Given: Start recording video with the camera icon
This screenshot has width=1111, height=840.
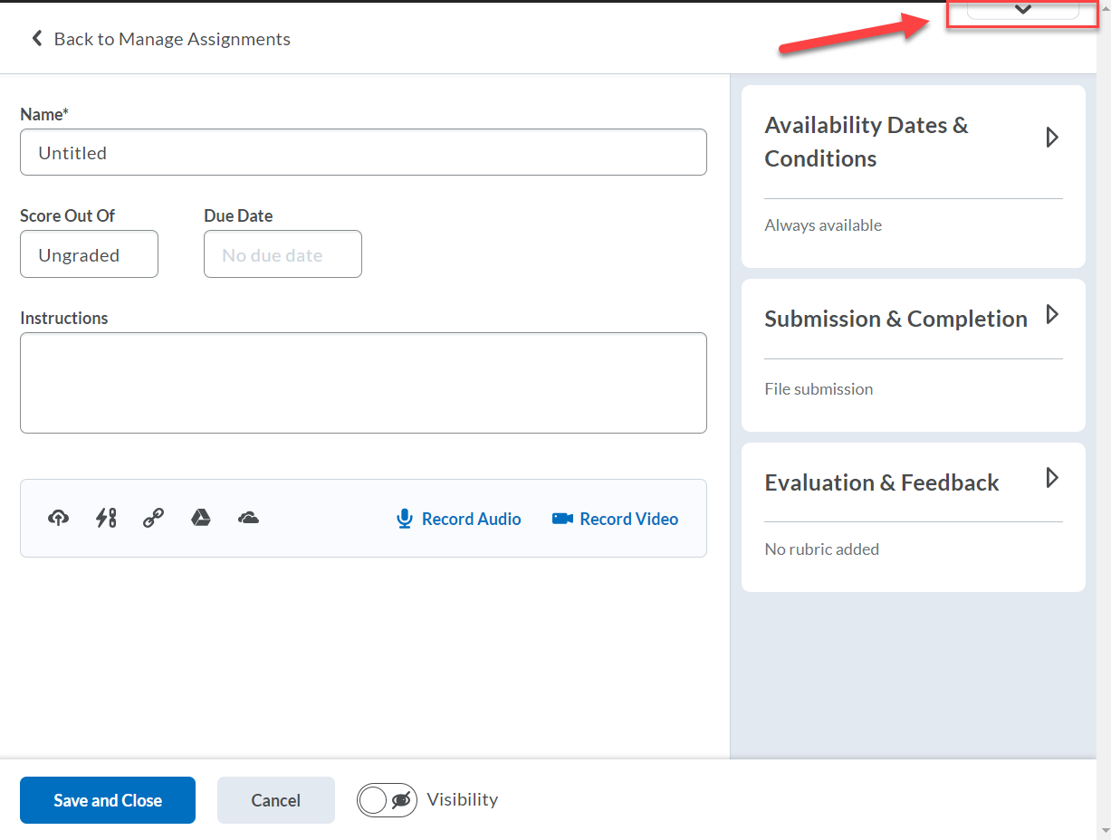Looking at the screenshot, I should [x=561, y=518].
